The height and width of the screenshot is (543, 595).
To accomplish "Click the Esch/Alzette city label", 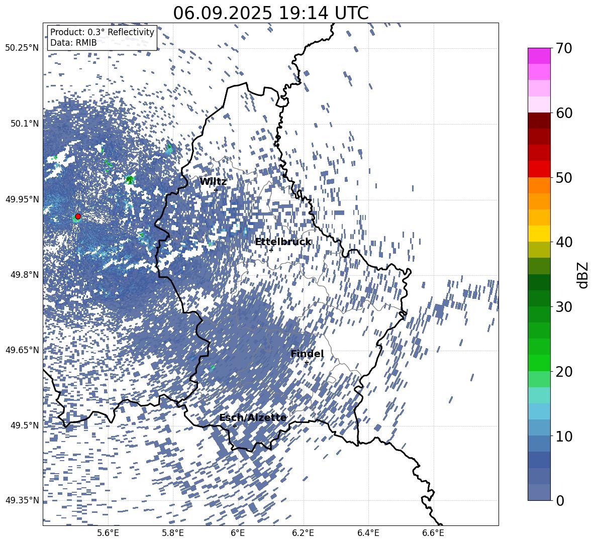I will point(253,417).
